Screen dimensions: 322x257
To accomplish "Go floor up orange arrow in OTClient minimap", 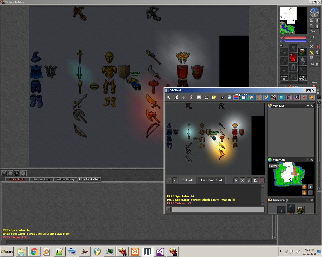I will [304, 187].
